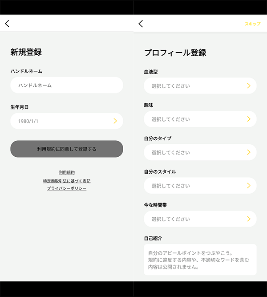Viewport: 267px width, 297px height.
Task: Click the 生年月日 field label
Action: click(20, 107)
